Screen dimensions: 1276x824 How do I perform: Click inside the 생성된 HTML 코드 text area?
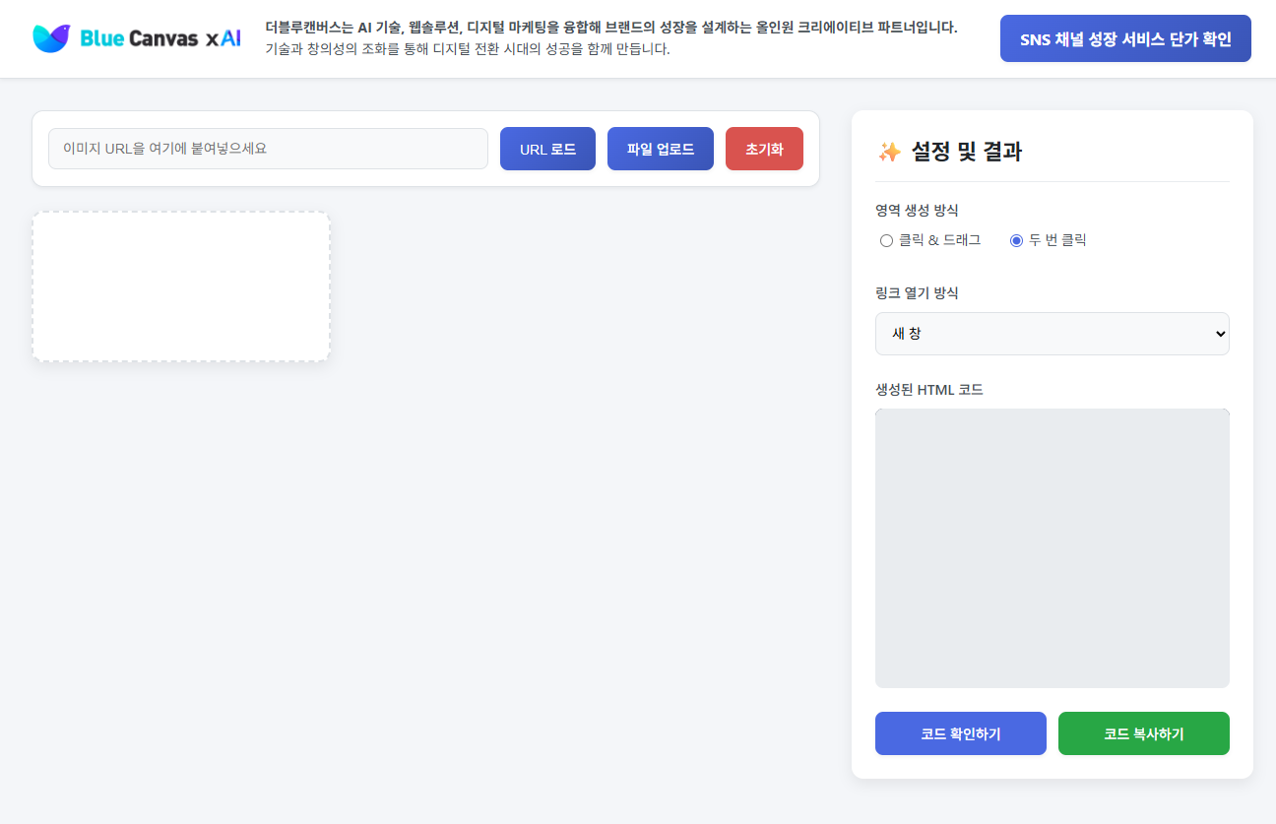[x=1052, y=547]
